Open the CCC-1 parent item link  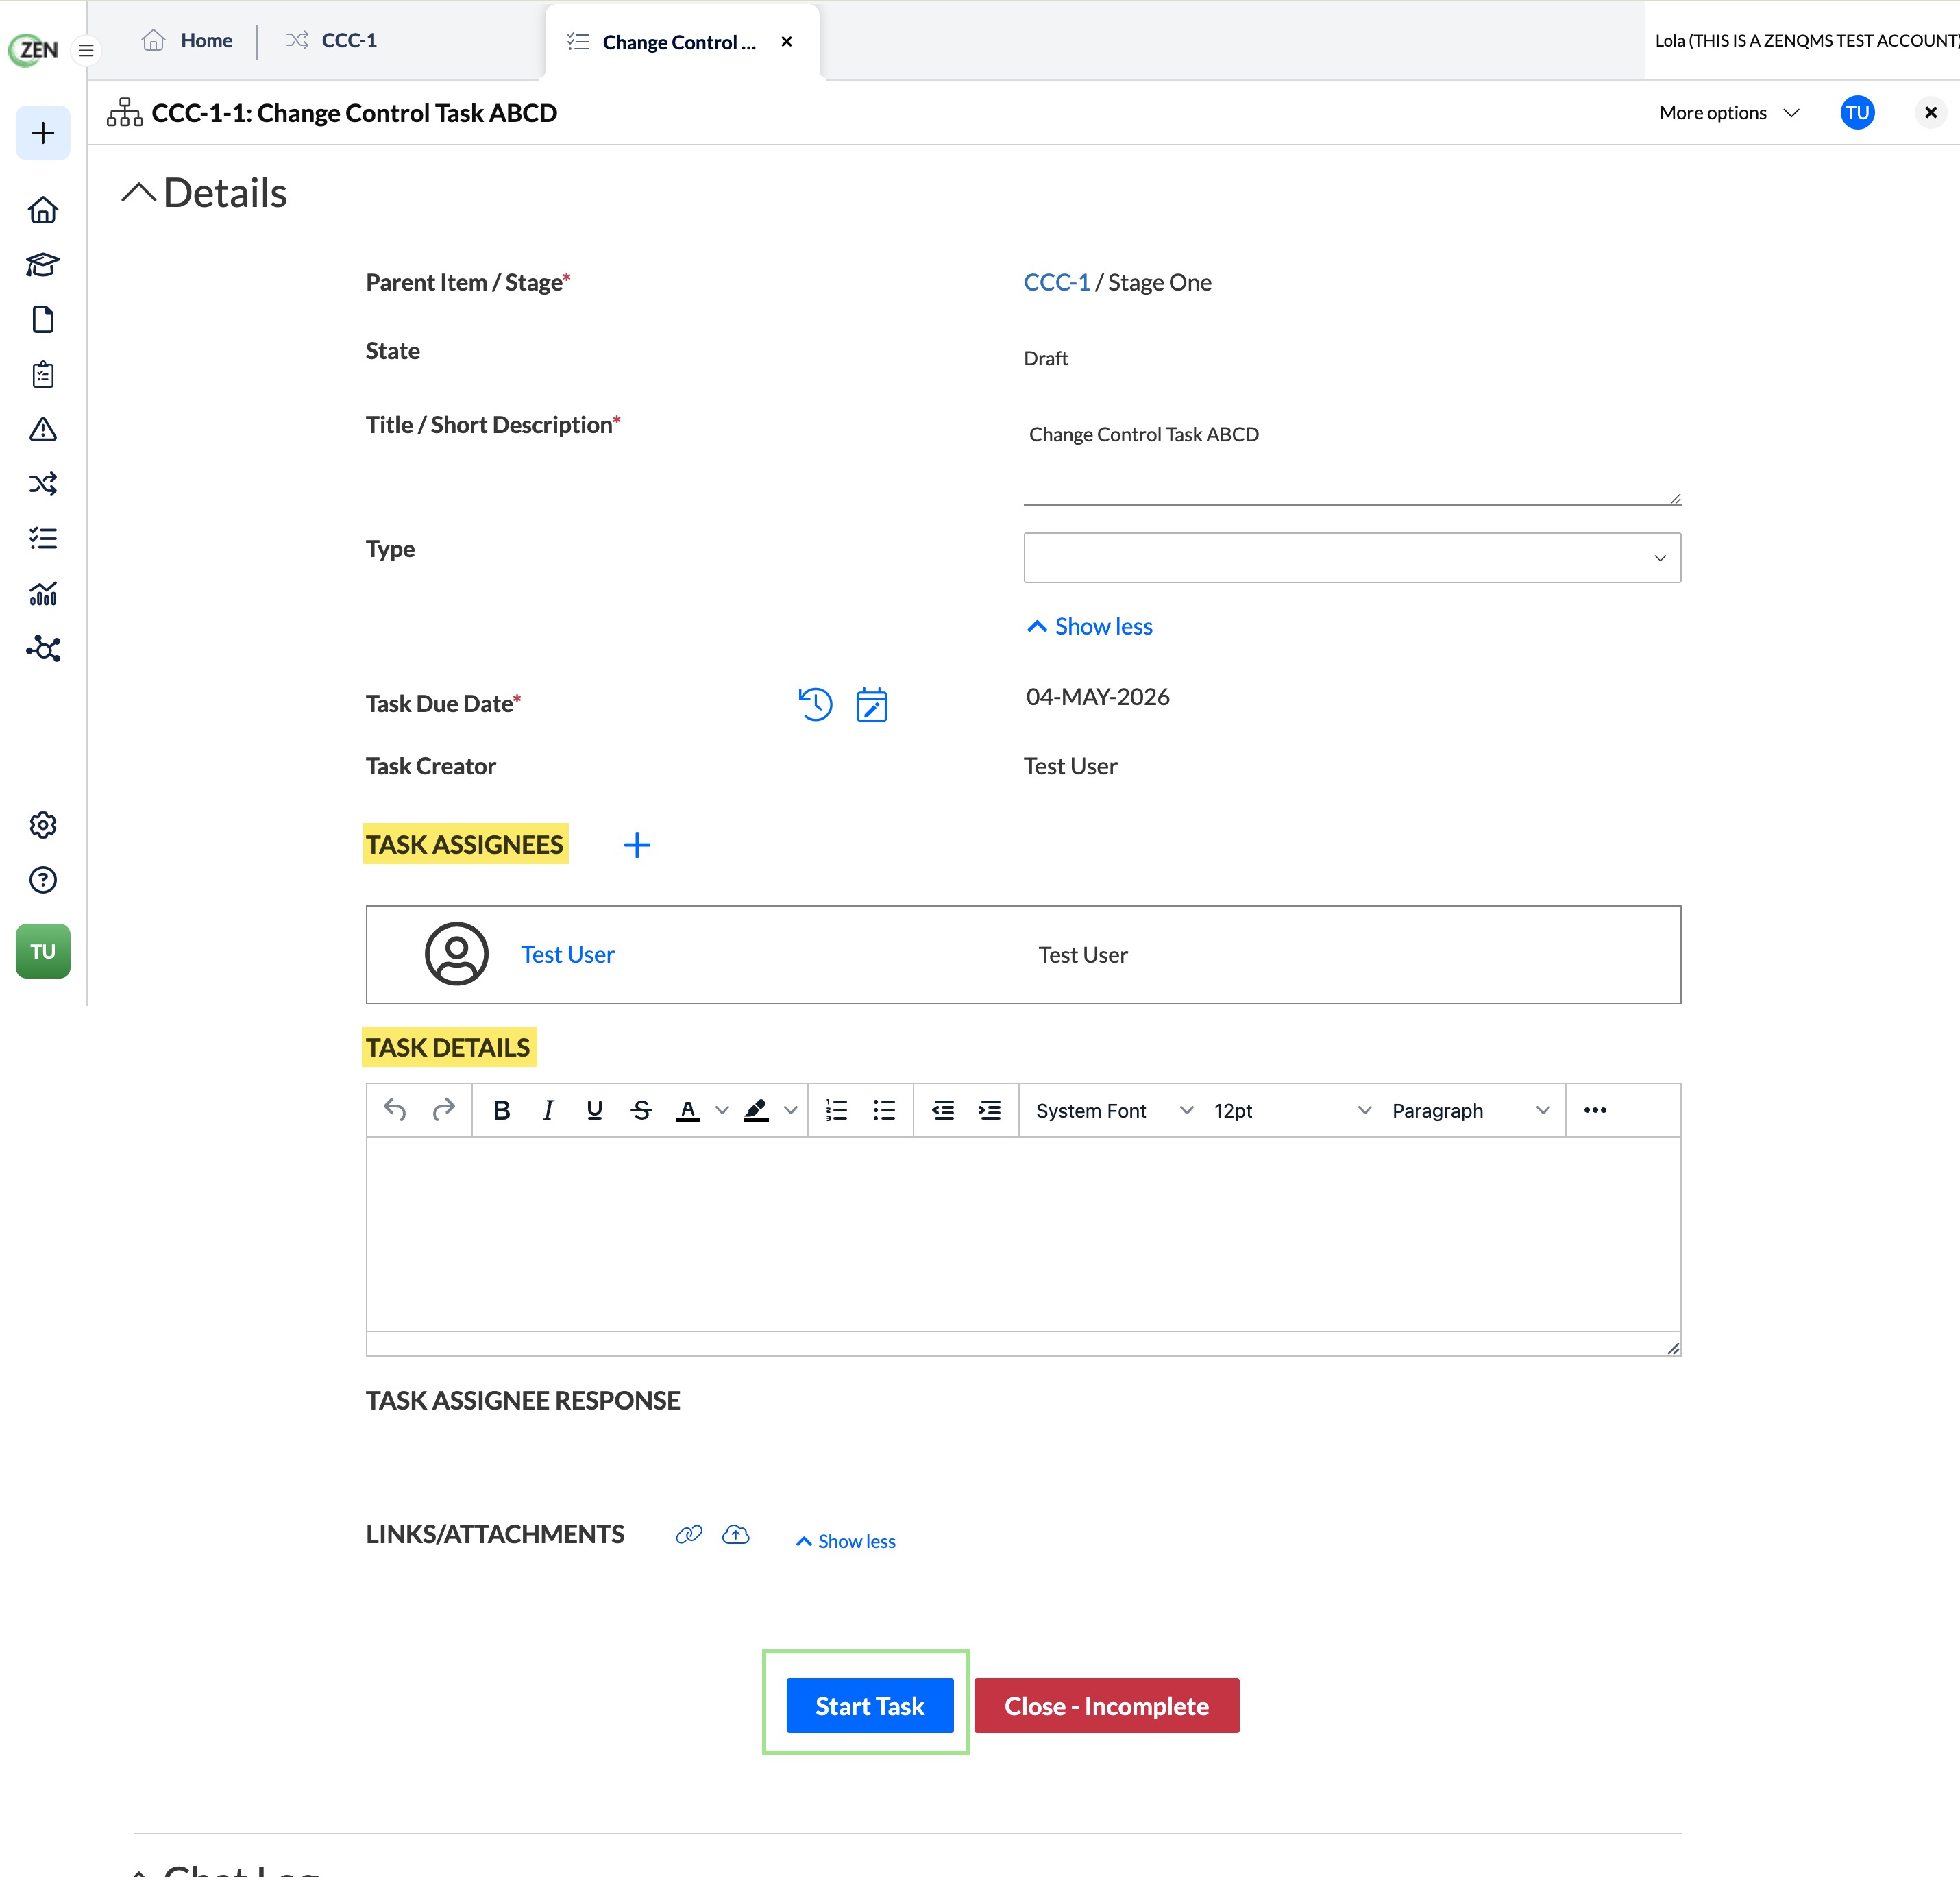[1057, 283]
